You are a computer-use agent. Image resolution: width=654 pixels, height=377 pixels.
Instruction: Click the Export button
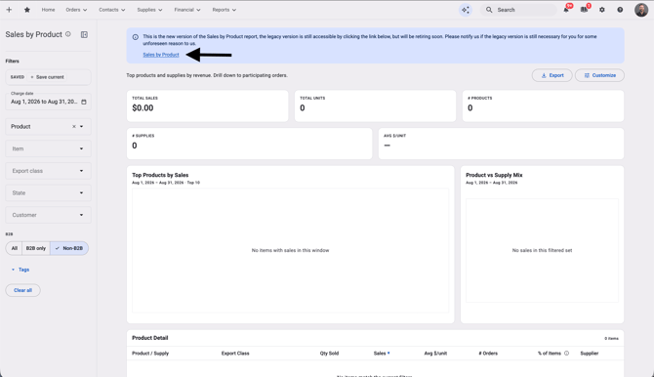552,75
